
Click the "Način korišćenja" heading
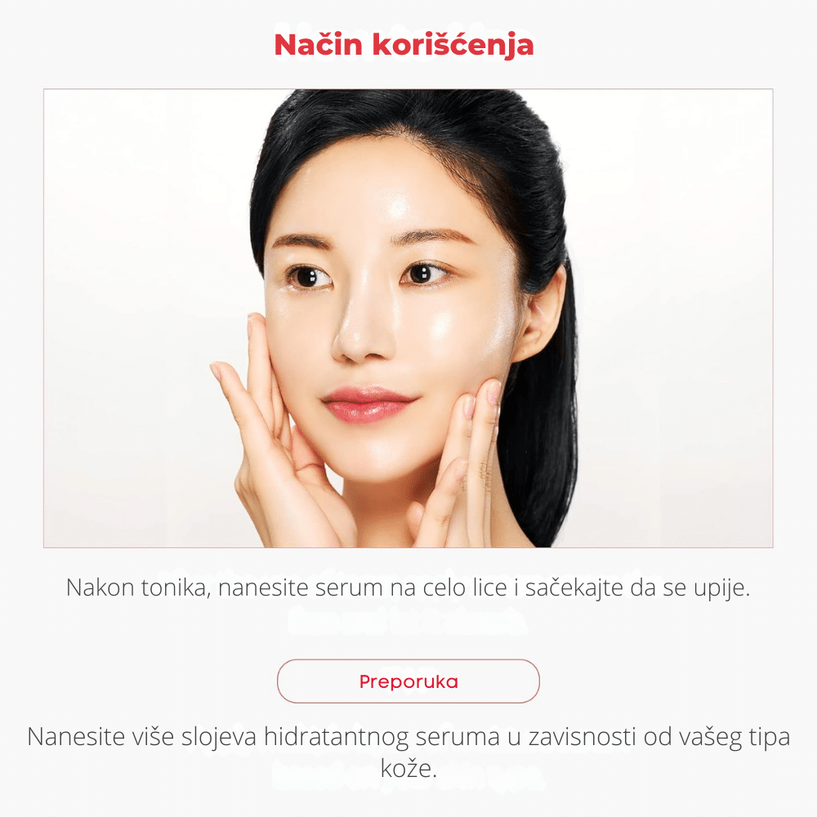(404, 45)
